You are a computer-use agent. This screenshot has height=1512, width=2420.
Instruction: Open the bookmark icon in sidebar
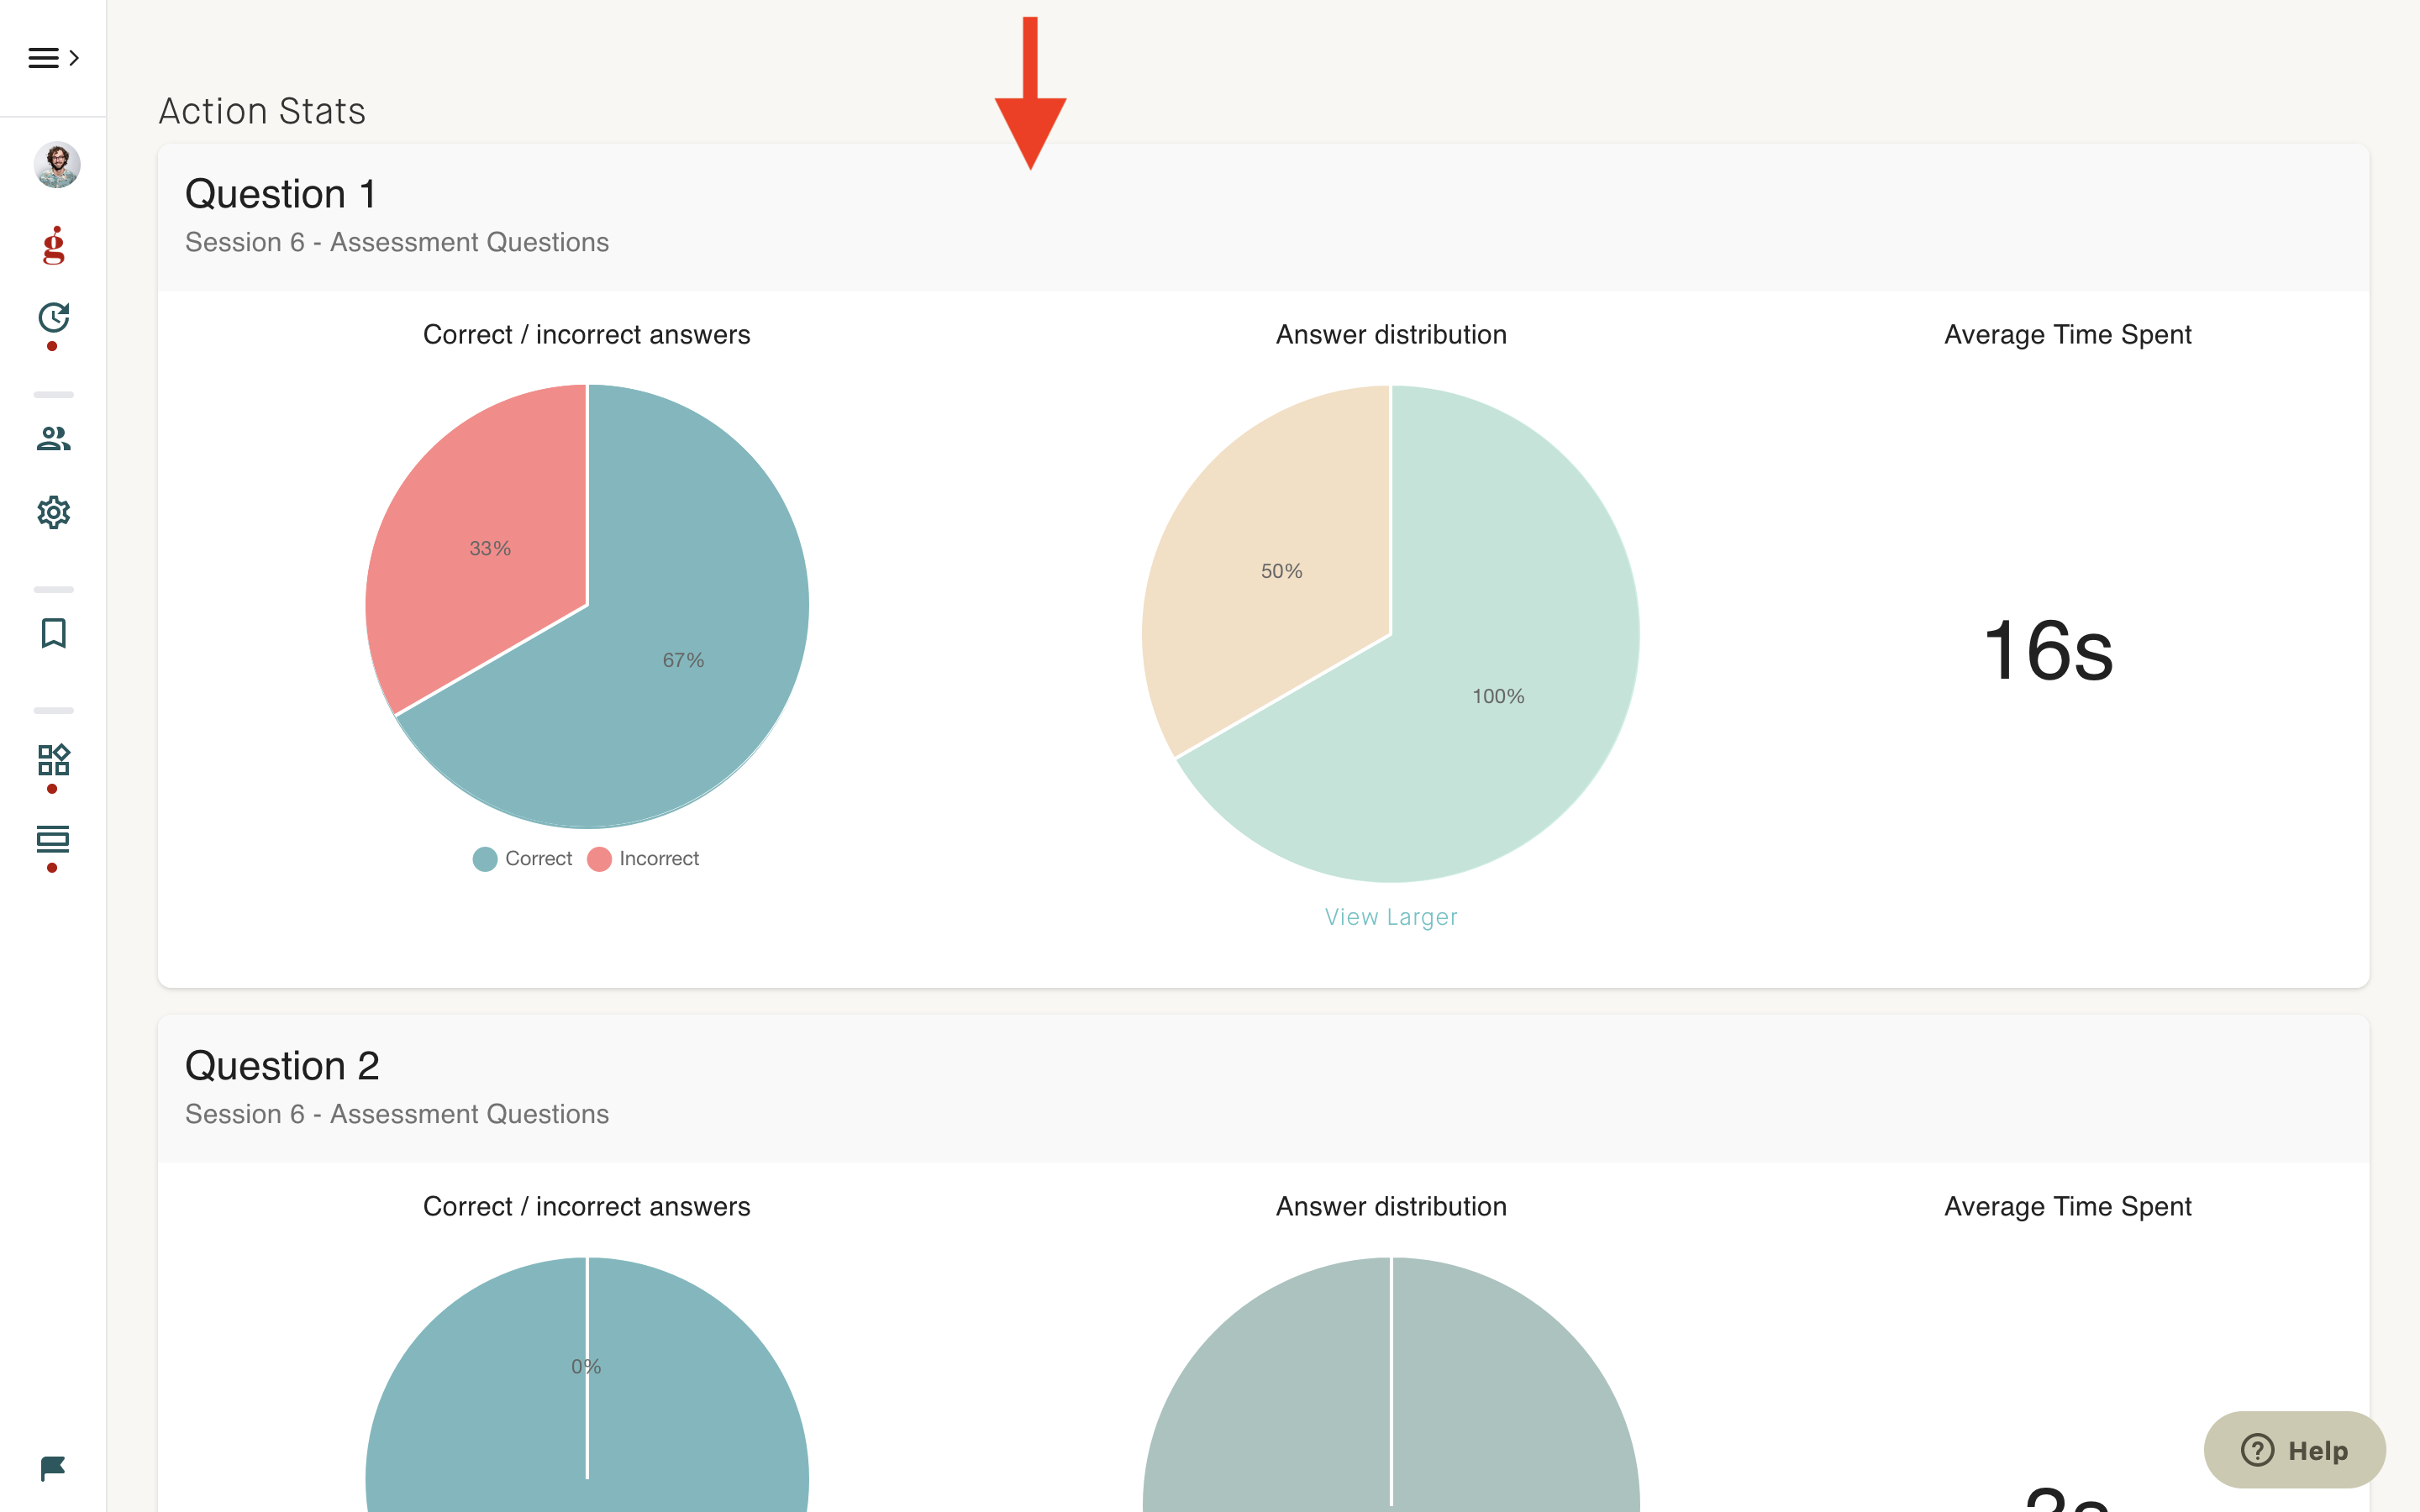(54, 633)
